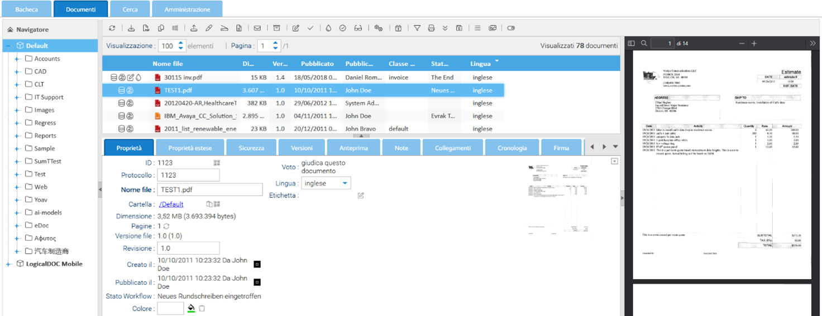The height and width of the screenshot is (316, 822).
Task: Click the archive box toolbar icon
Action: (x=276, y=28)
